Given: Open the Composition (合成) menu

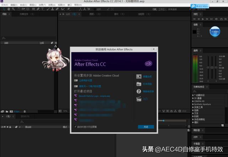Looking at the screenshot, I should [x=24, y=5].
